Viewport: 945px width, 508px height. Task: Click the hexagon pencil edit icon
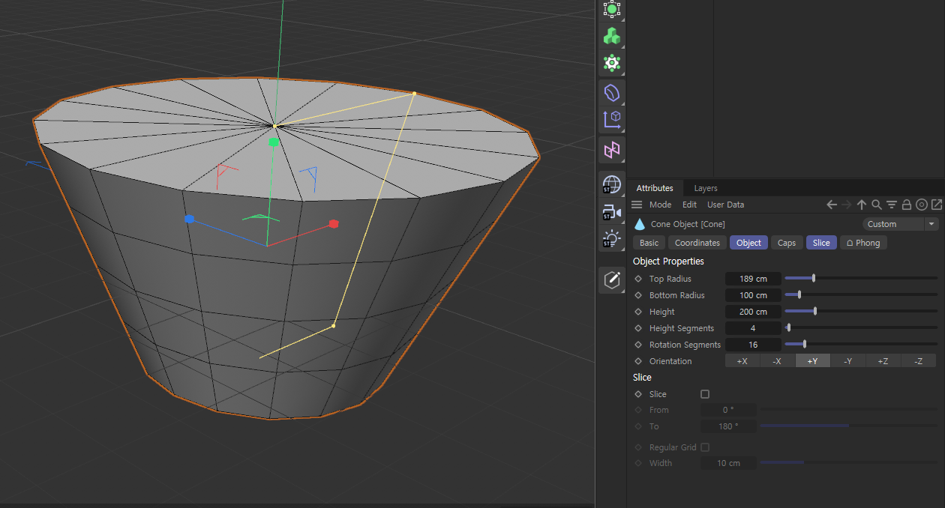[x=612, y=279]
